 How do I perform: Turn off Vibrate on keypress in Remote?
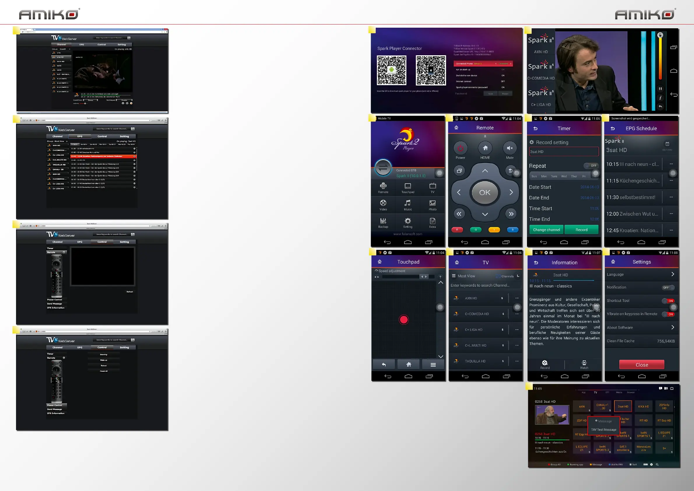668,314
